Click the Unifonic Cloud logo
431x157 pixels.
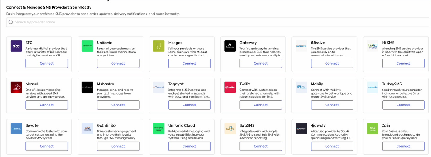click(159, 128)
